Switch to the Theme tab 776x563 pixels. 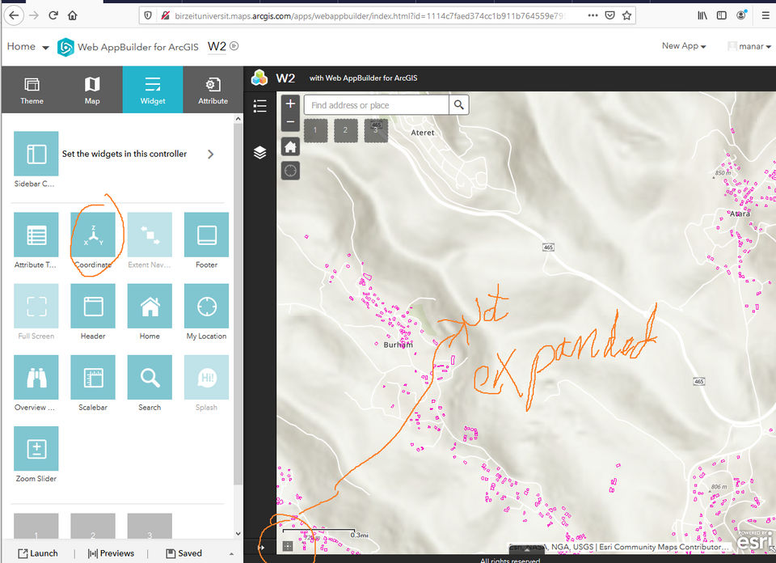[x=32, y=90]
